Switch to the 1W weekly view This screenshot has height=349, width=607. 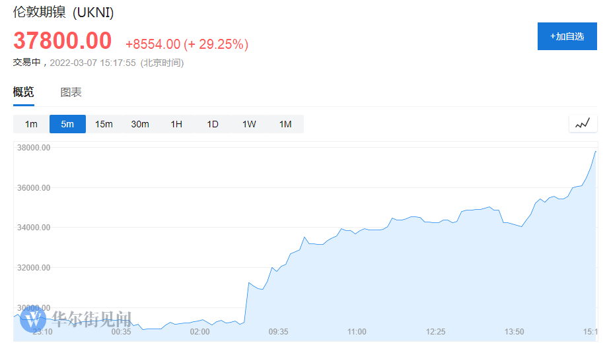coord(249,124)
